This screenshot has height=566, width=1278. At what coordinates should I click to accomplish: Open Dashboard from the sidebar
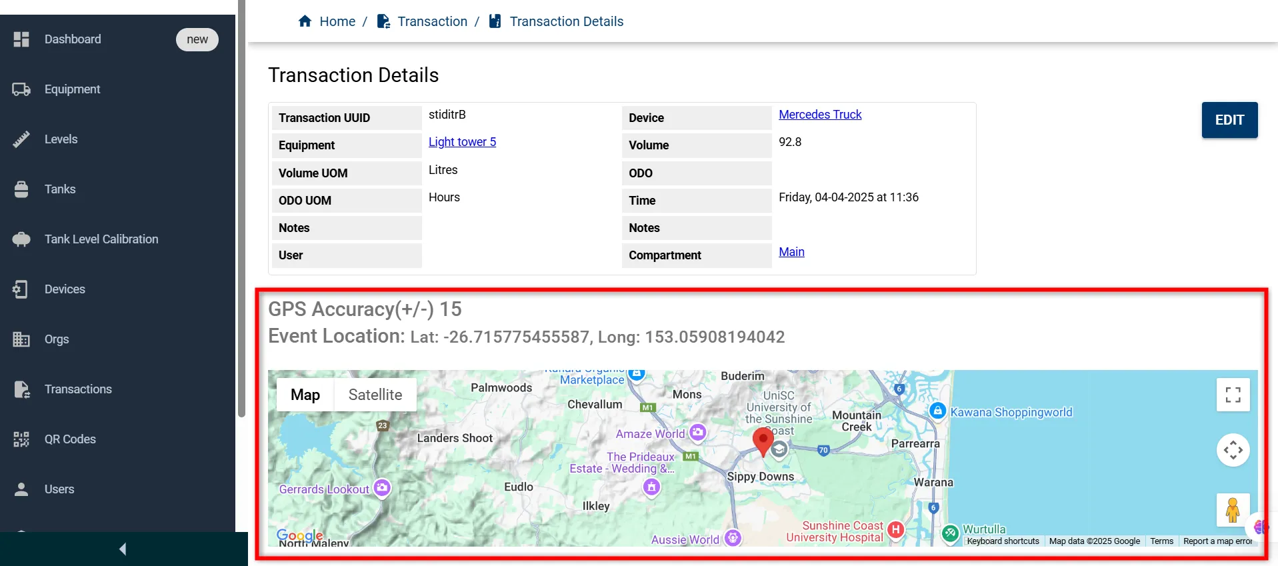tap(73, 39)
